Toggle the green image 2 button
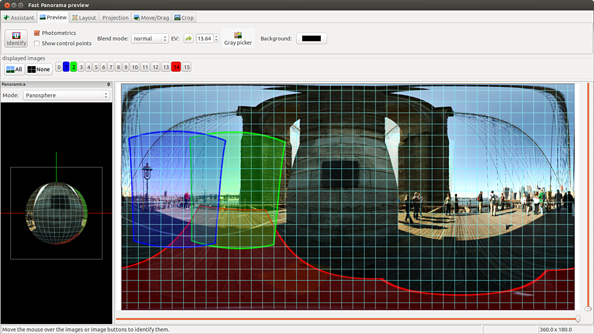Viewport: 594px width, 334px height. click(73, 67)
